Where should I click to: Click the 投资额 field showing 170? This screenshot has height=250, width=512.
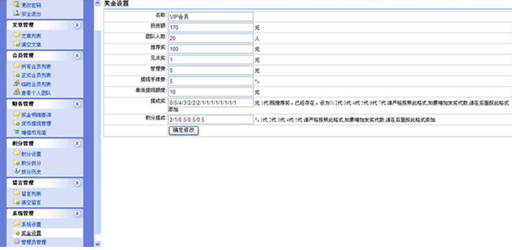211,28
